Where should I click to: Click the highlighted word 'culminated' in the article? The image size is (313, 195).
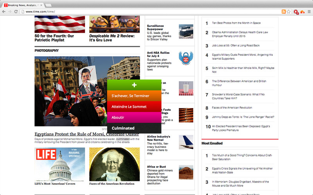pyautogui.click(x=123, y=139)
